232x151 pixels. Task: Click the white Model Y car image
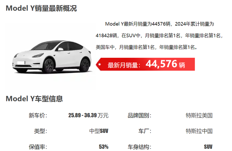(52, 57)
